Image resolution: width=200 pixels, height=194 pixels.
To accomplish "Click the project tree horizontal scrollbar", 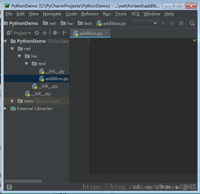I will 23,181.
